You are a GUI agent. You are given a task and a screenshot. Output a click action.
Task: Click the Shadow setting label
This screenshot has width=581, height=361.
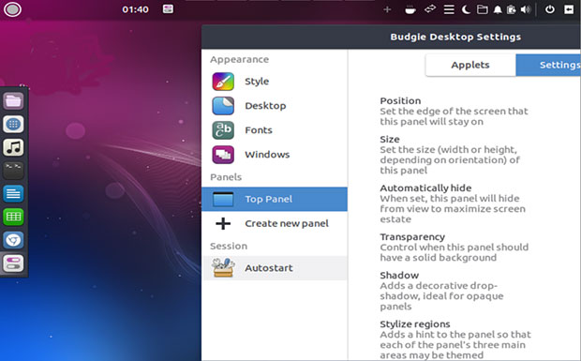(399, 276)
